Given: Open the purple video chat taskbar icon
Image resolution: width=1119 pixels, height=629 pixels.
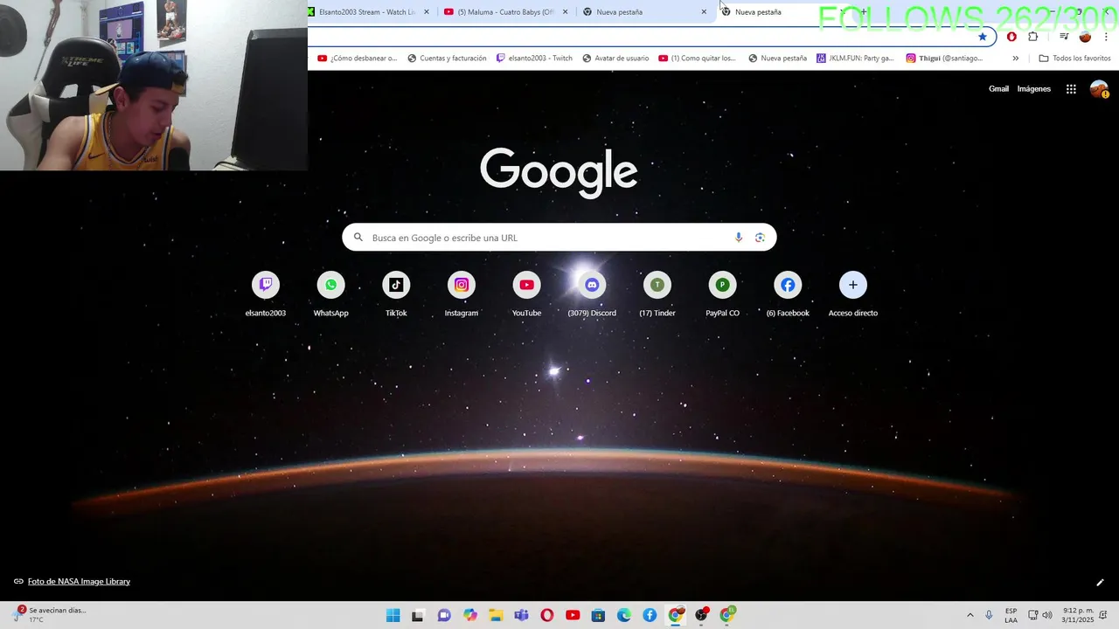Looking at the screenshot, I should click(x=444, y=615).
